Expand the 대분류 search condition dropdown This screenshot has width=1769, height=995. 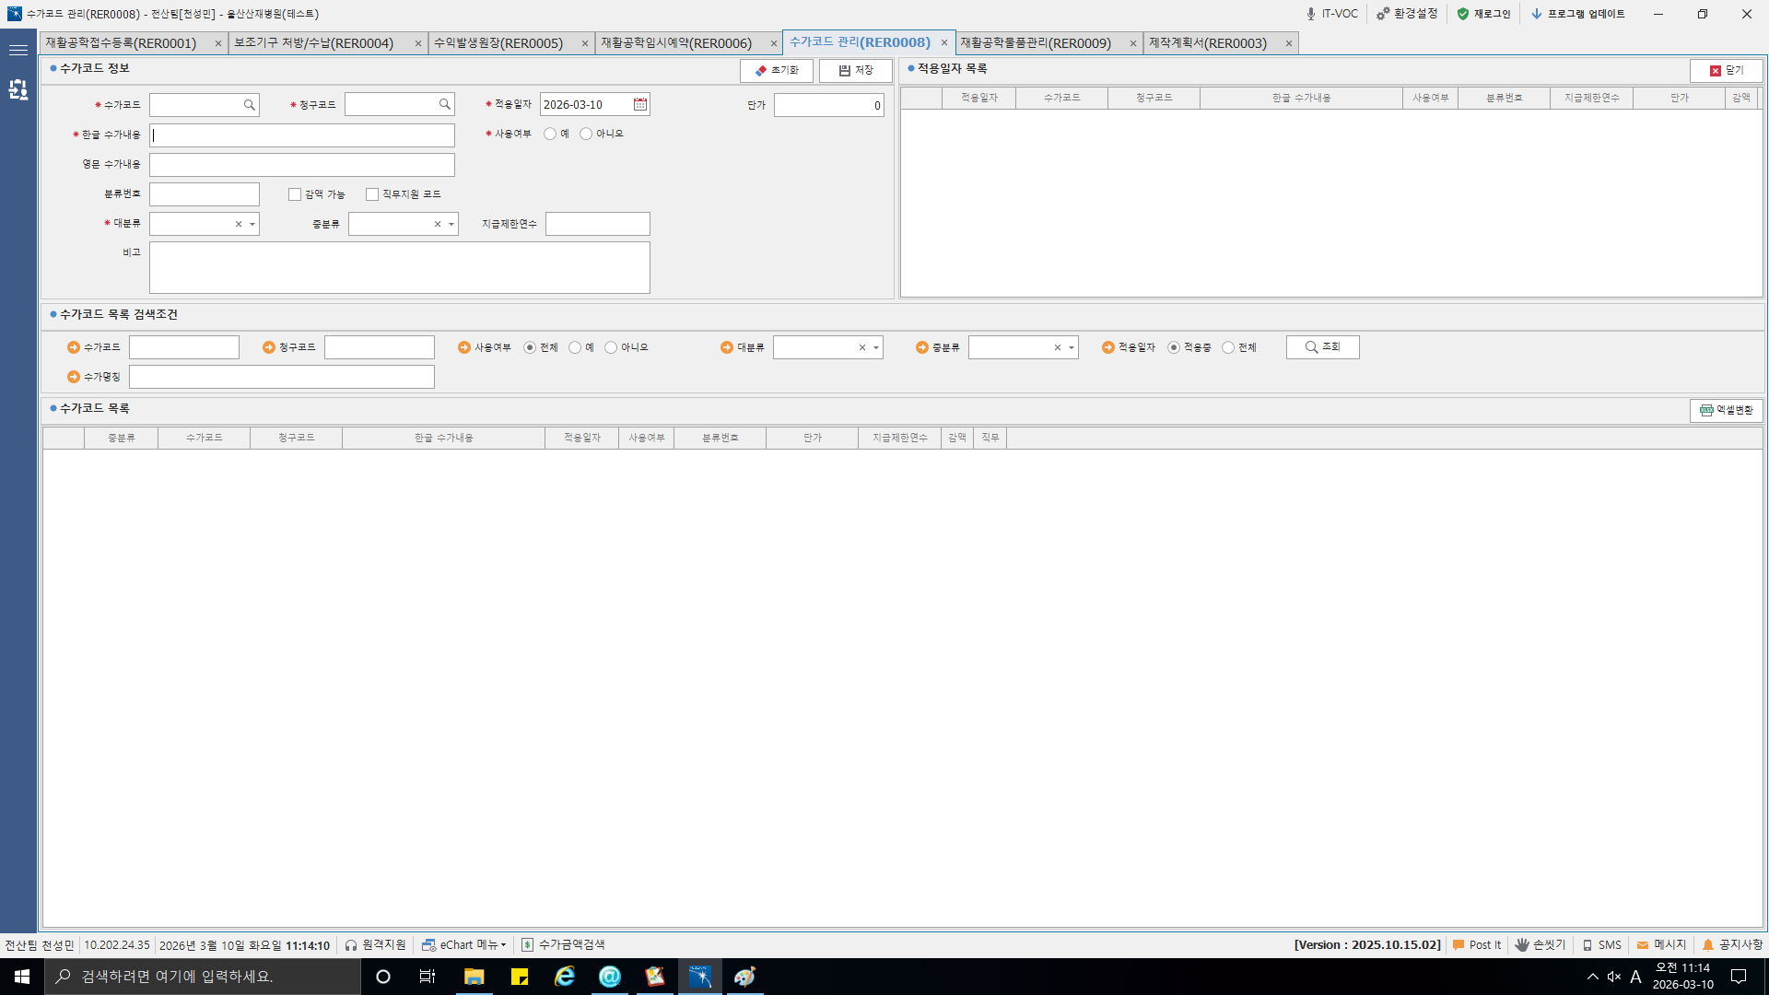coord(876,347)
